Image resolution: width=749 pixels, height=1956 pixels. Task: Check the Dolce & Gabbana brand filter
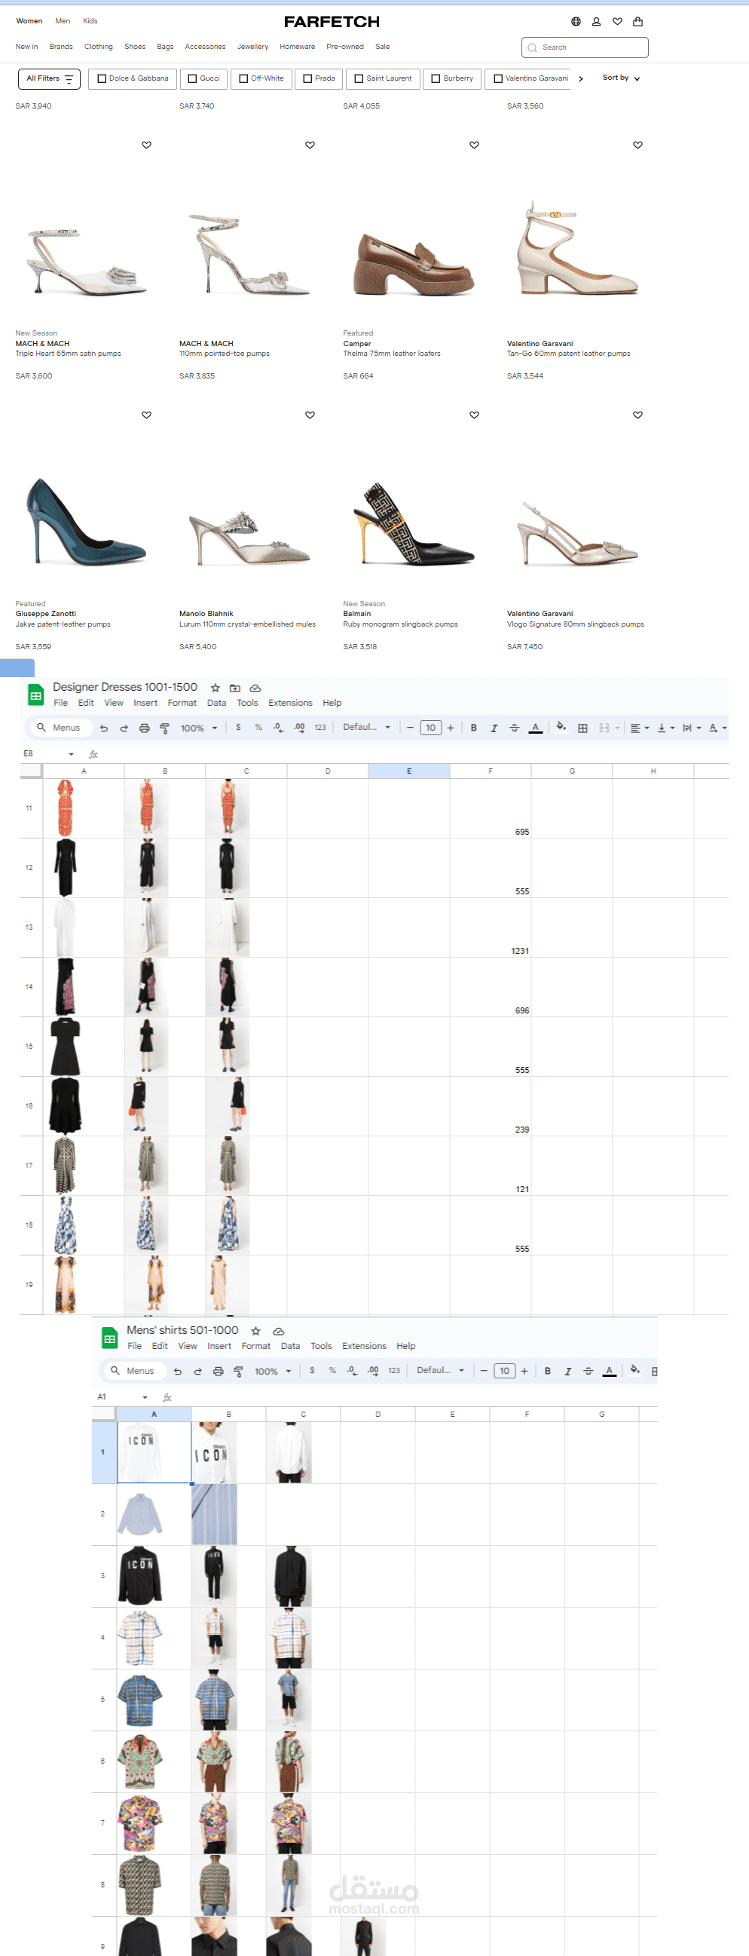click(x=133, y=78)
